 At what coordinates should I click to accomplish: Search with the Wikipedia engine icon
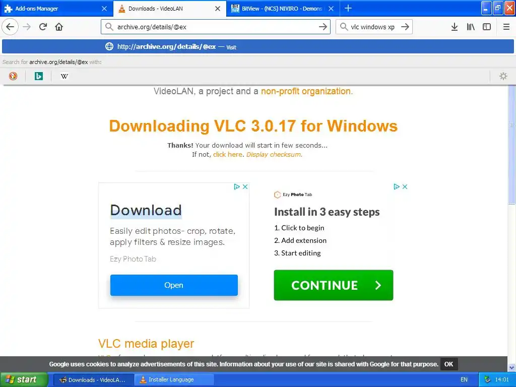pyautogui.click(x=64, y=77)
